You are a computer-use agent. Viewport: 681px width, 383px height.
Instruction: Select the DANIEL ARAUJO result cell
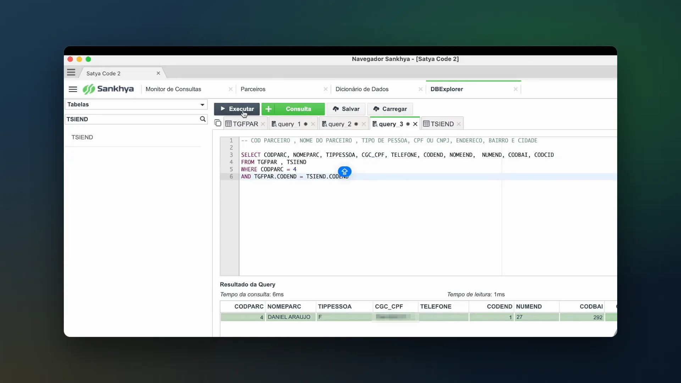[290, 317]
